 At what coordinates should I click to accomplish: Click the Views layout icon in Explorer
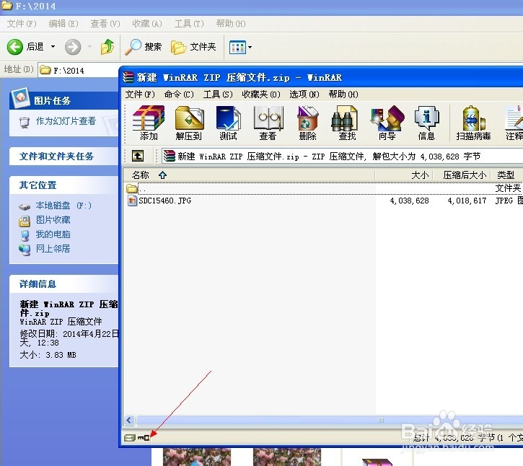pos(237,48)
